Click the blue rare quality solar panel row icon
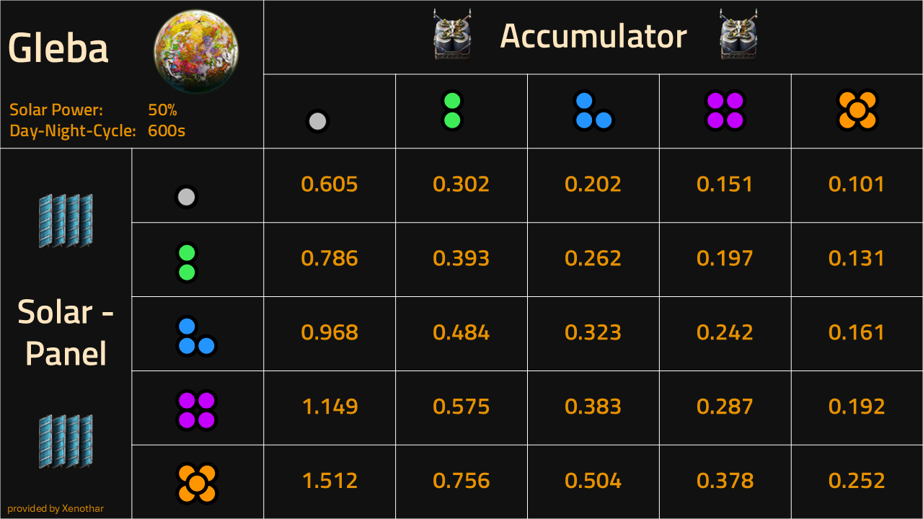This screenshot has width=923, height=519. coord(197,336)
